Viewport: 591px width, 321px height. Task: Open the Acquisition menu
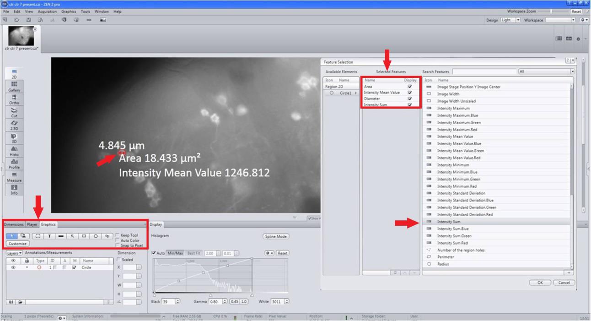48,11
